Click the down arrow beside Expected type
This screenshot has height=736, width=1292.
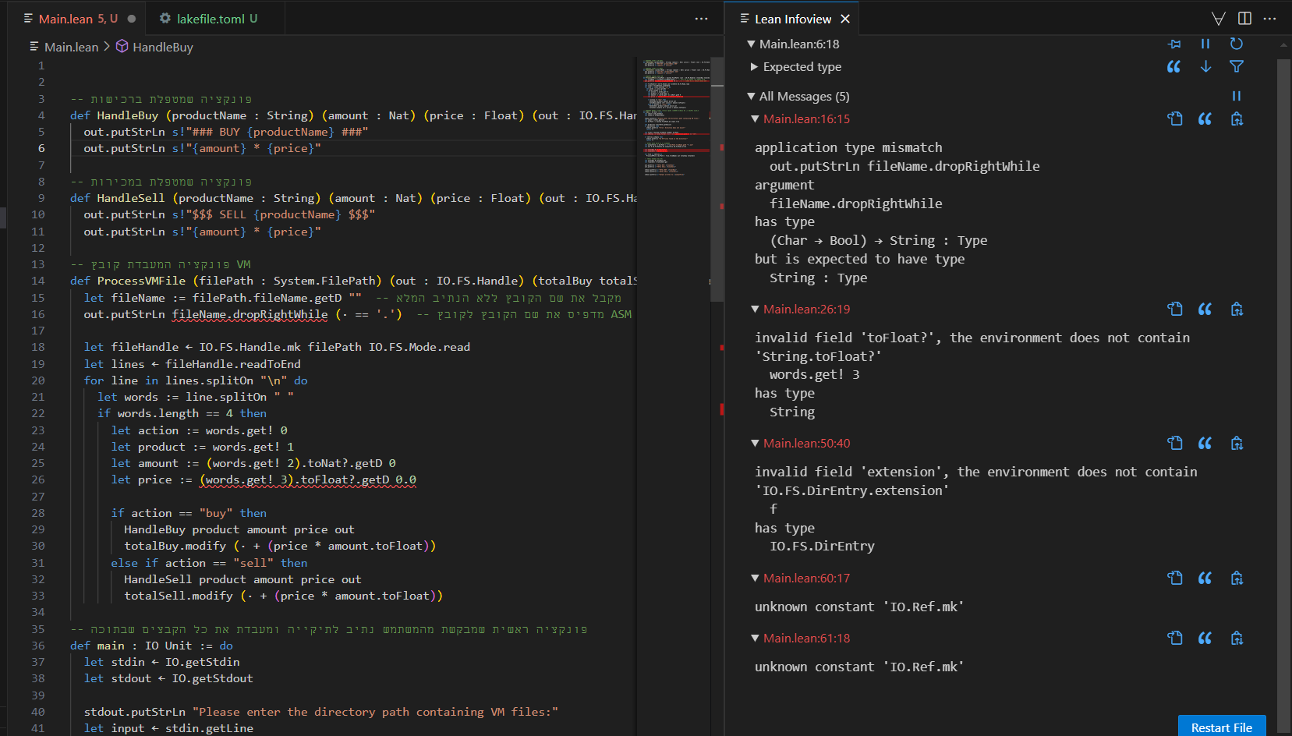coord(1205,67)
